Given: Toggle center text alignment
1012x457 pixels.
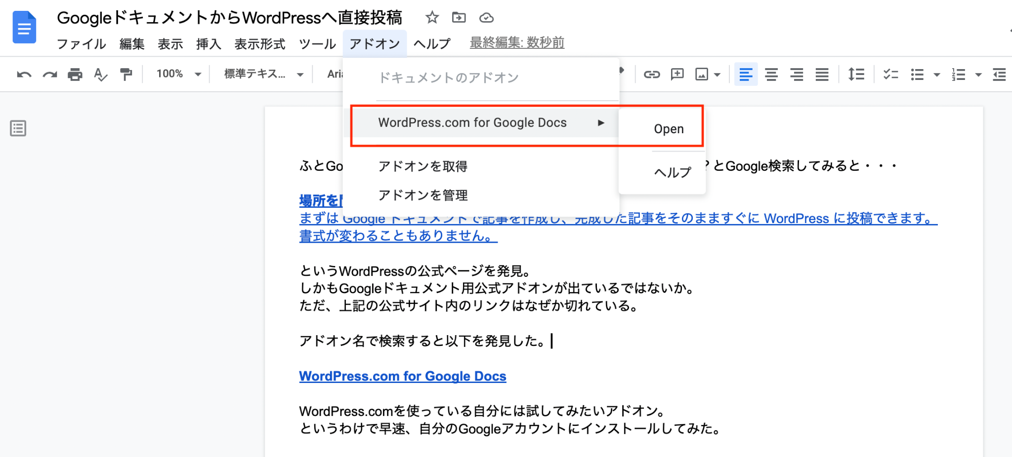Looking at the screenshot, I should click(771, 75).
